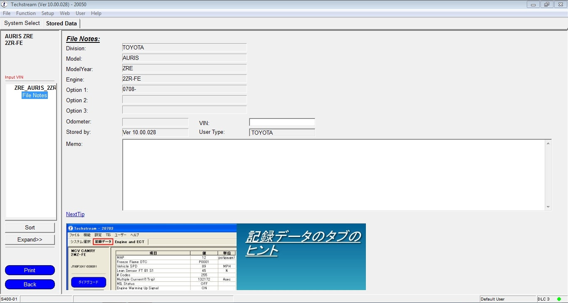
Task: Select ZRE_AURIS_2ZR tree item
Action: [x=35, y=88]
